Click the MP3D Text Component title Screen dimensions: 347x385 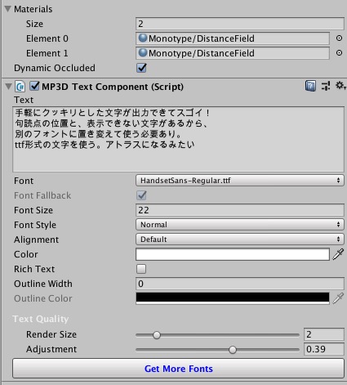click(x=113, y=87)
